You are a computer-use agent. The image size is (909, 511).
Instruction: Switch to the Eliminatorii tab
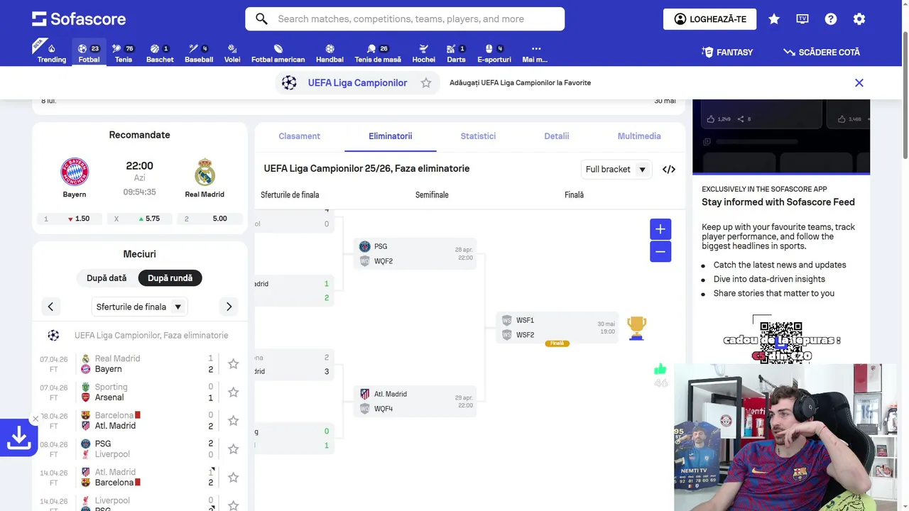[x=391, y=136]
